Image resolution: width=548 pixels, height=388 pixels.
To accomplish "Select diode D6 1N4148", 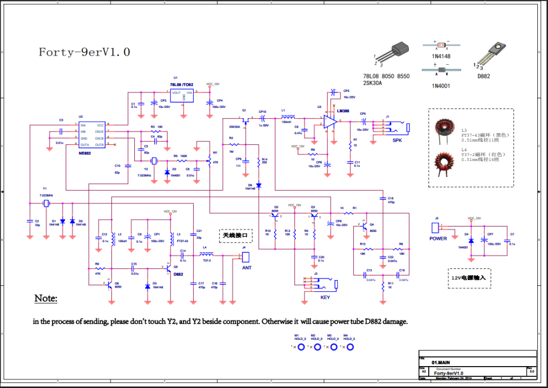I will pos(258,185).
